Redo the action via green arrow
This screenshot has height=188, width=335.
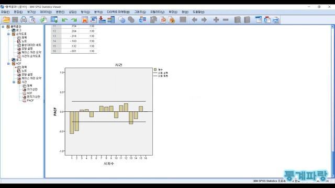(x=74, y=20)
